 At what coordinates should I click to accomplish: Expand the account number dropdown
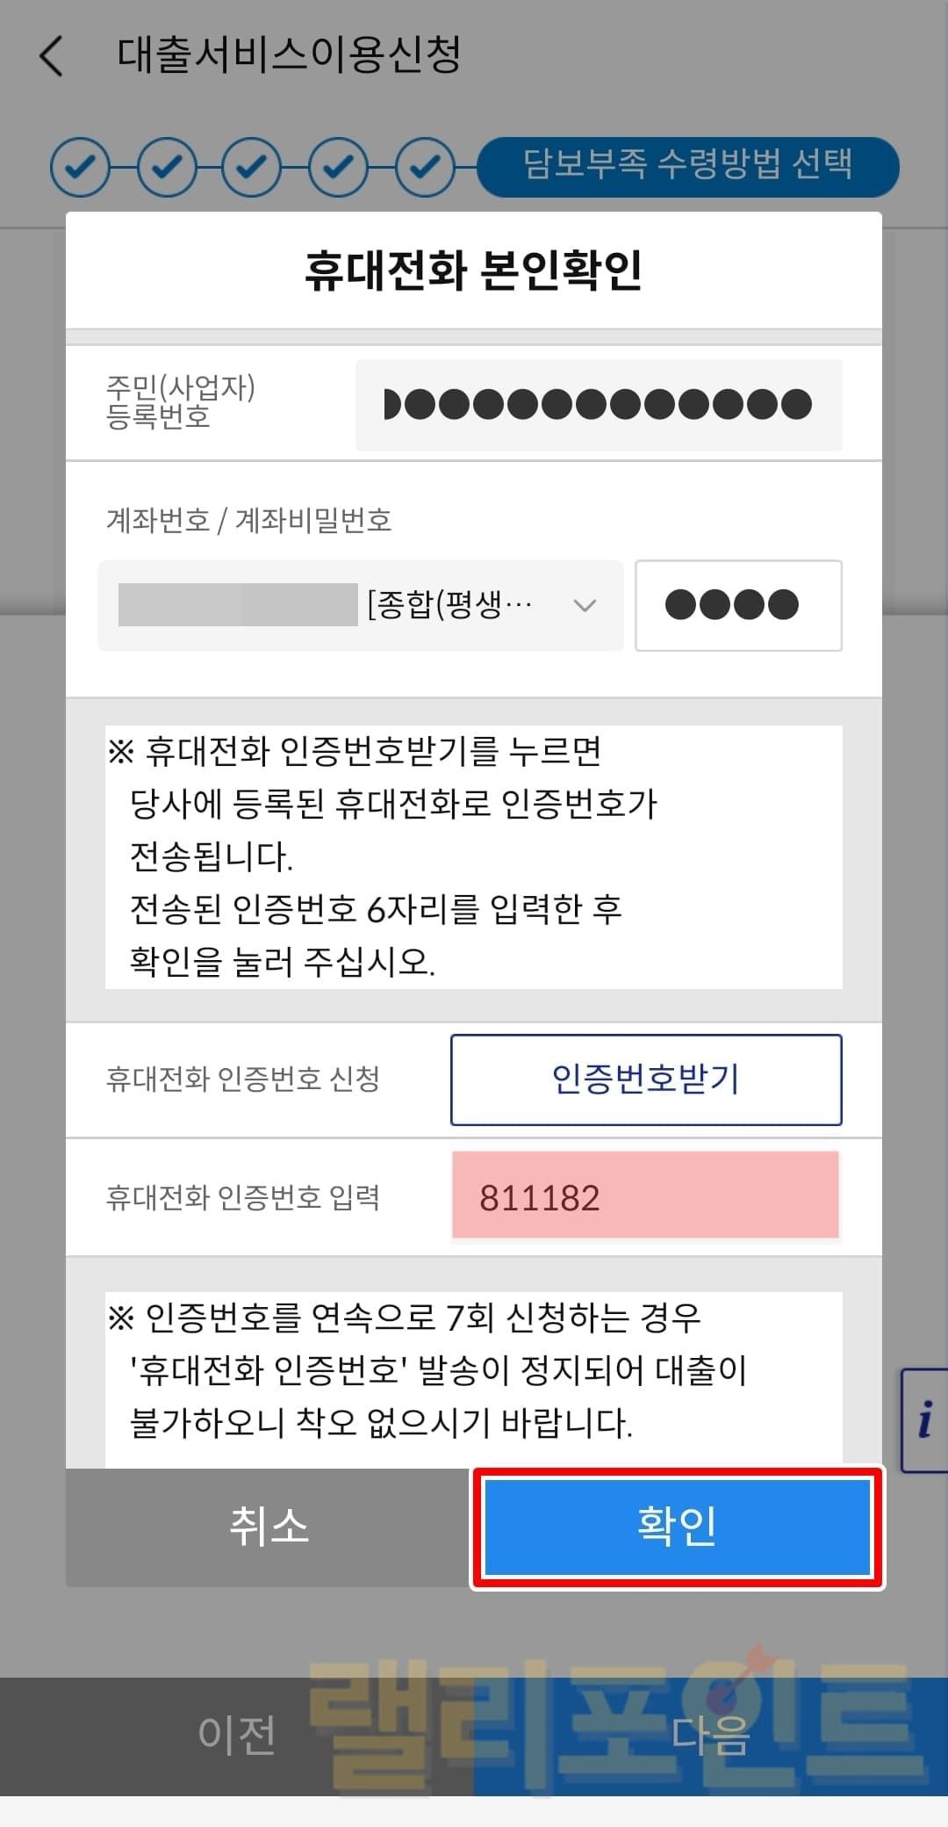[360, 605]
